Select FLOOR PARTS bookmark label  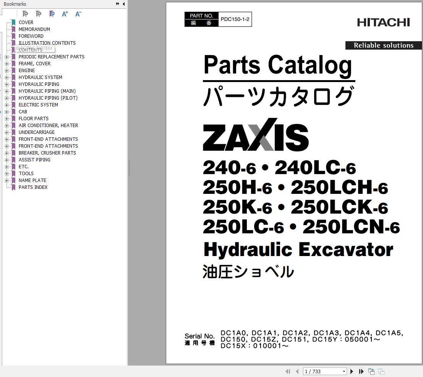[34, 119]
